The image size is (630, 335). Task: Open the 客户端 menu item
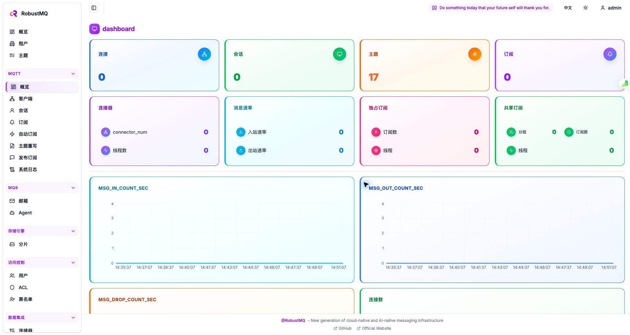click(x=42, y=99)
